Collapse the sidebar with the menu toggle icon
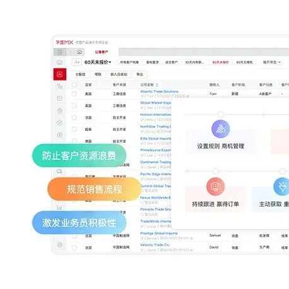This screenshot has width=289, height=289. 59,52
